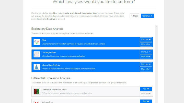Viewport: 184px width, 103px height.
Task: Go back to the previous step
Action: tap(134, 16)
